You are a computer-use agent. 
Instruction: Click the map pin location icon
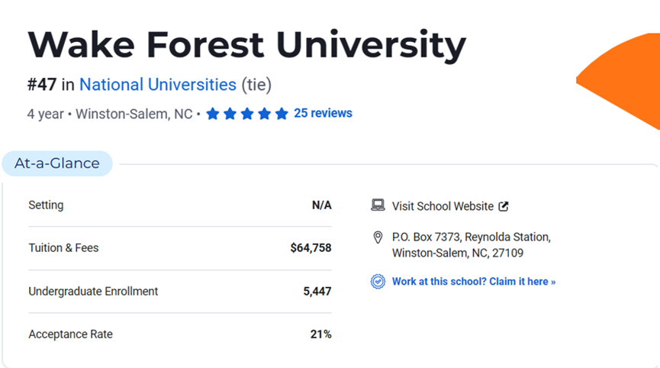click(378, 237)
